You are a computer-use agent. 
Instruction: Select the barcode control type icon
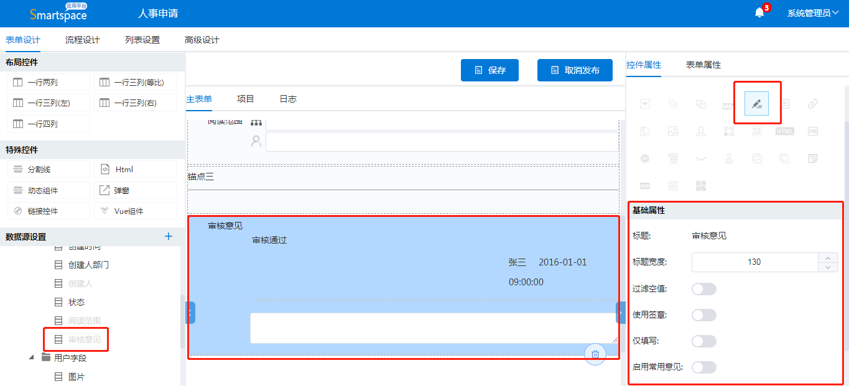click(x=813, y=131)
